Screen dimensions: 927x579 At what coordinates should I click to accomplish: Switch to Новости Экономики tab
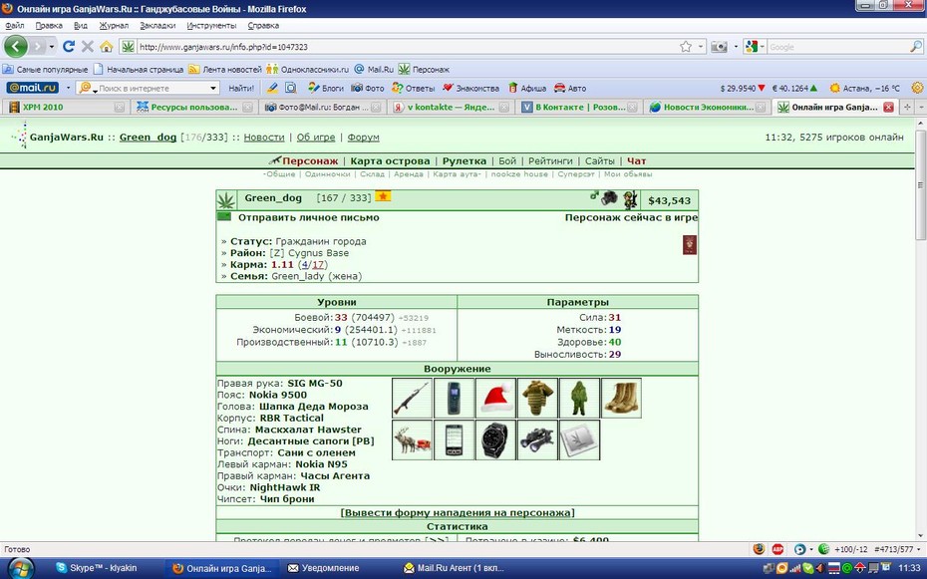coord(708,107)
